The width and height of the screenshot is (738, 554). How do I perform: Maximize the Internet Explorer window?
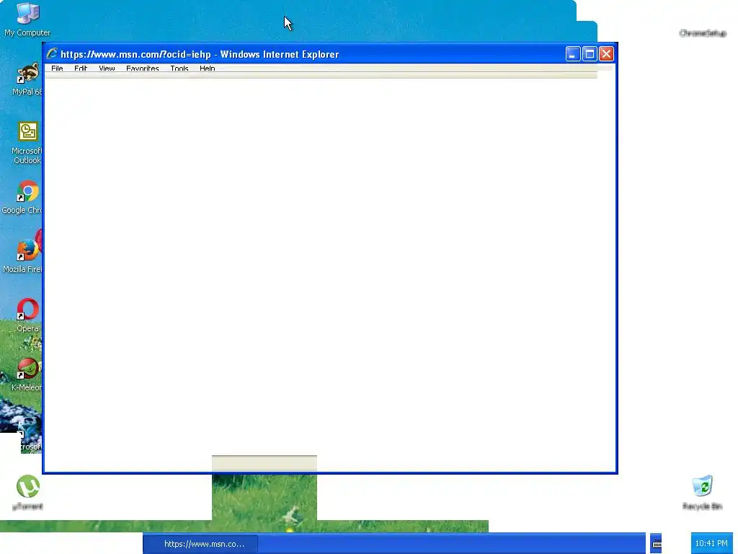point(590,54)
